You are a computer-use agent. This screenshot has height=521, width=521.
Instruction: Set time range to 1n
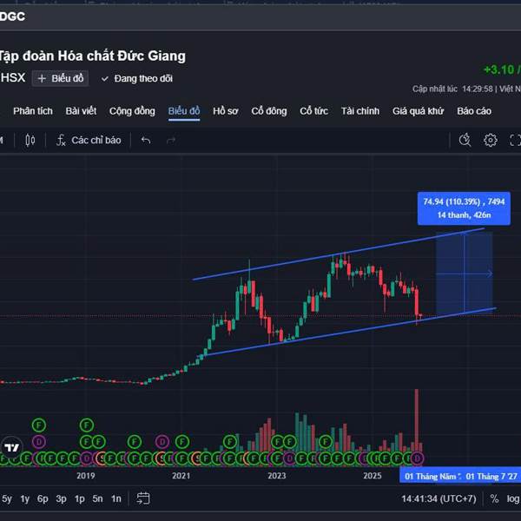116,498
